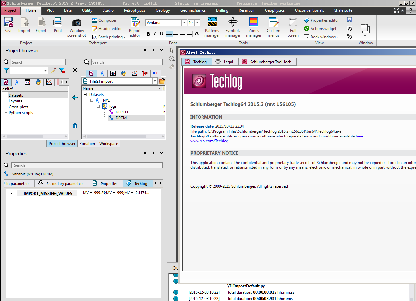Click the right pane Search field

pos(127,62)
